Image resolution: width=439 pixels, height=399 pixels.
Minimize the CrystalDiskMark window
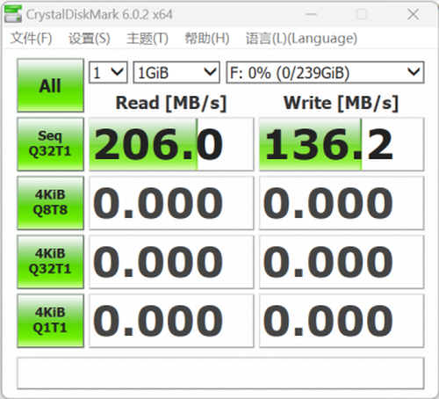[312, 14]
